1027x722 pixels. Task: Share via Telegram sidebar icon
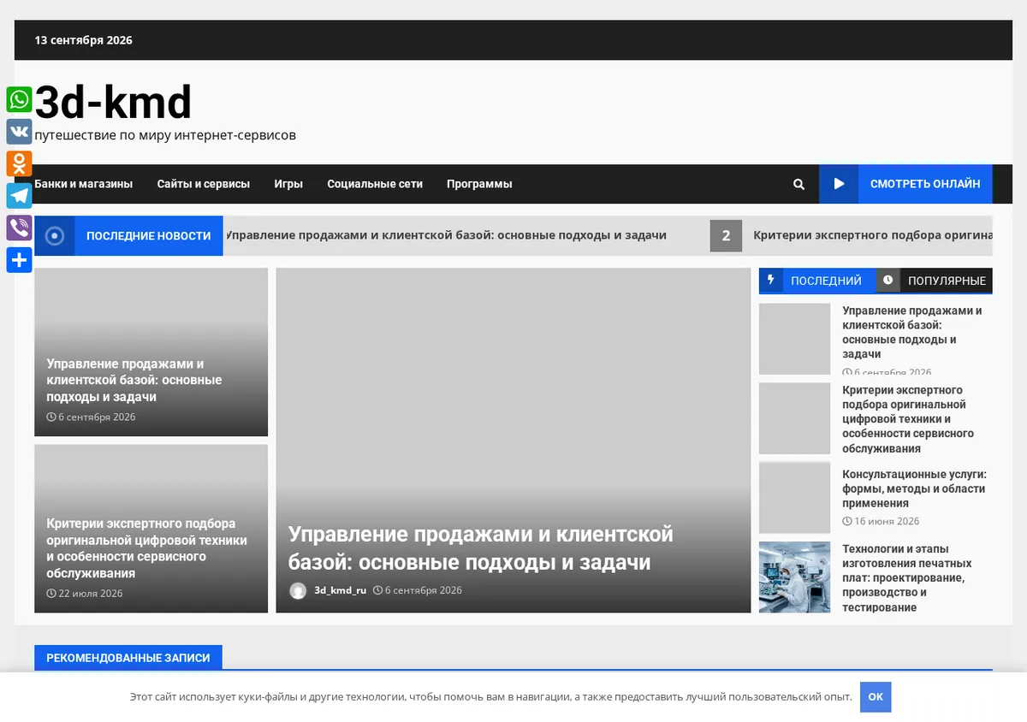tap(19, 196)
